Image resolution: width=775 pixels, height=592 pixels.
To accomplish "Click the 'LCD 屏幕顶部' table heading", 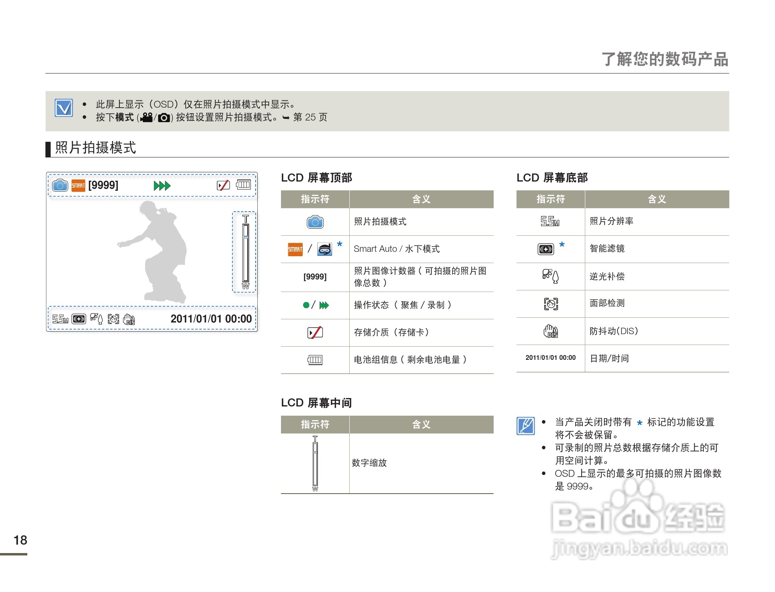I will tap(316, 178).
